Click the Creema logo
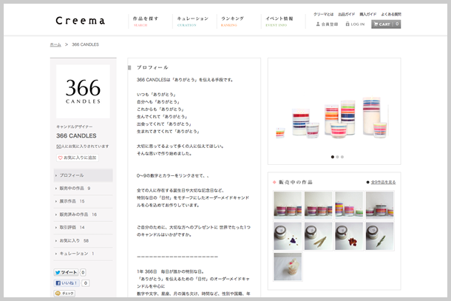451x301 pixels. [81, 21]
